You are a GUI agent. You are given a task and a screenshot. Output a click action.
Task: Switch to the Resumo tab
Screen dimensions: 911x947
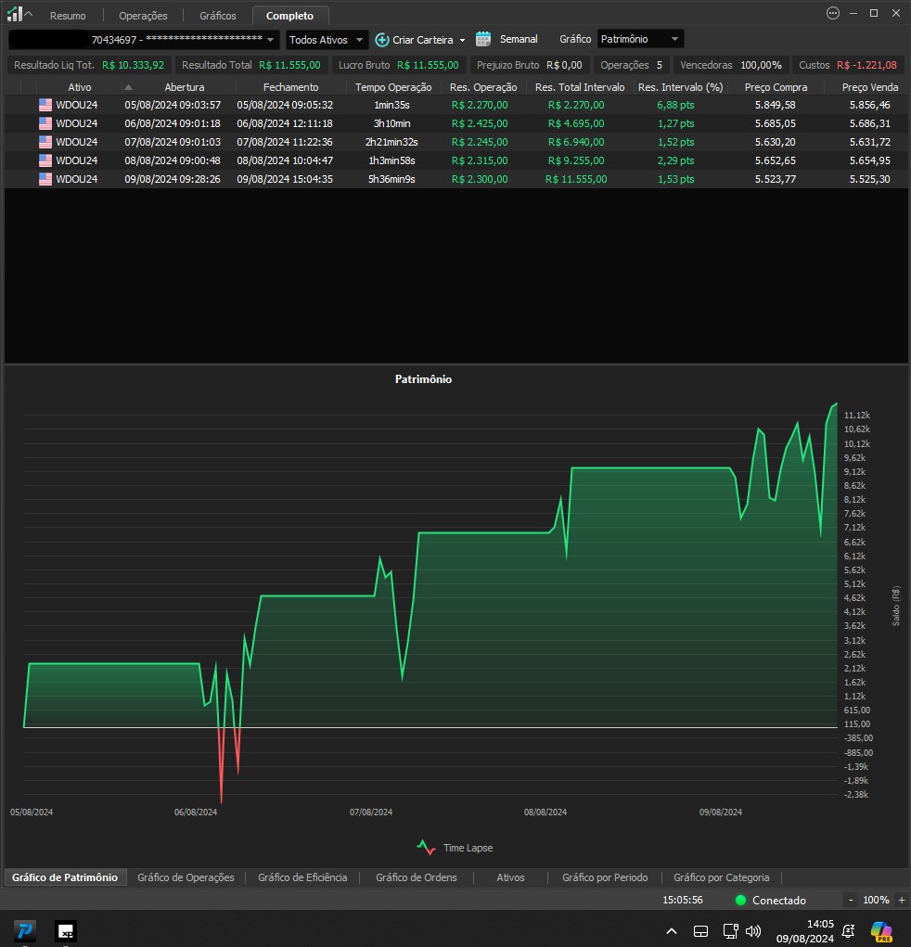(x=68, y=16)
